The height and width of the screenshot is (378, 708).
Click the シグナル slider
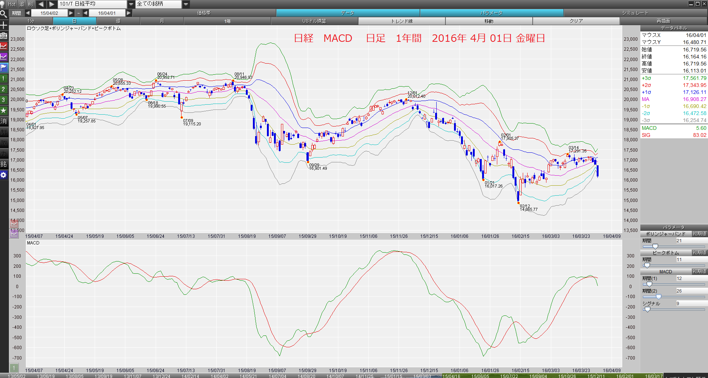674,309
